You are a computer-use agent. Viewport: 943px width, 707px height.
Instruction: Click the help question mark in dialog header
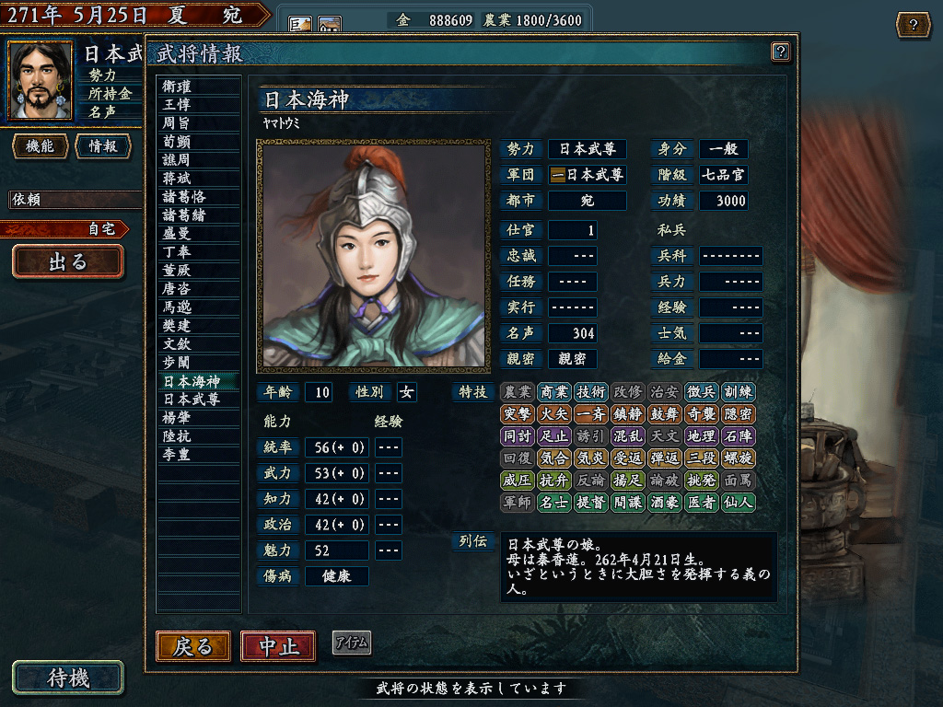[780, 52]
